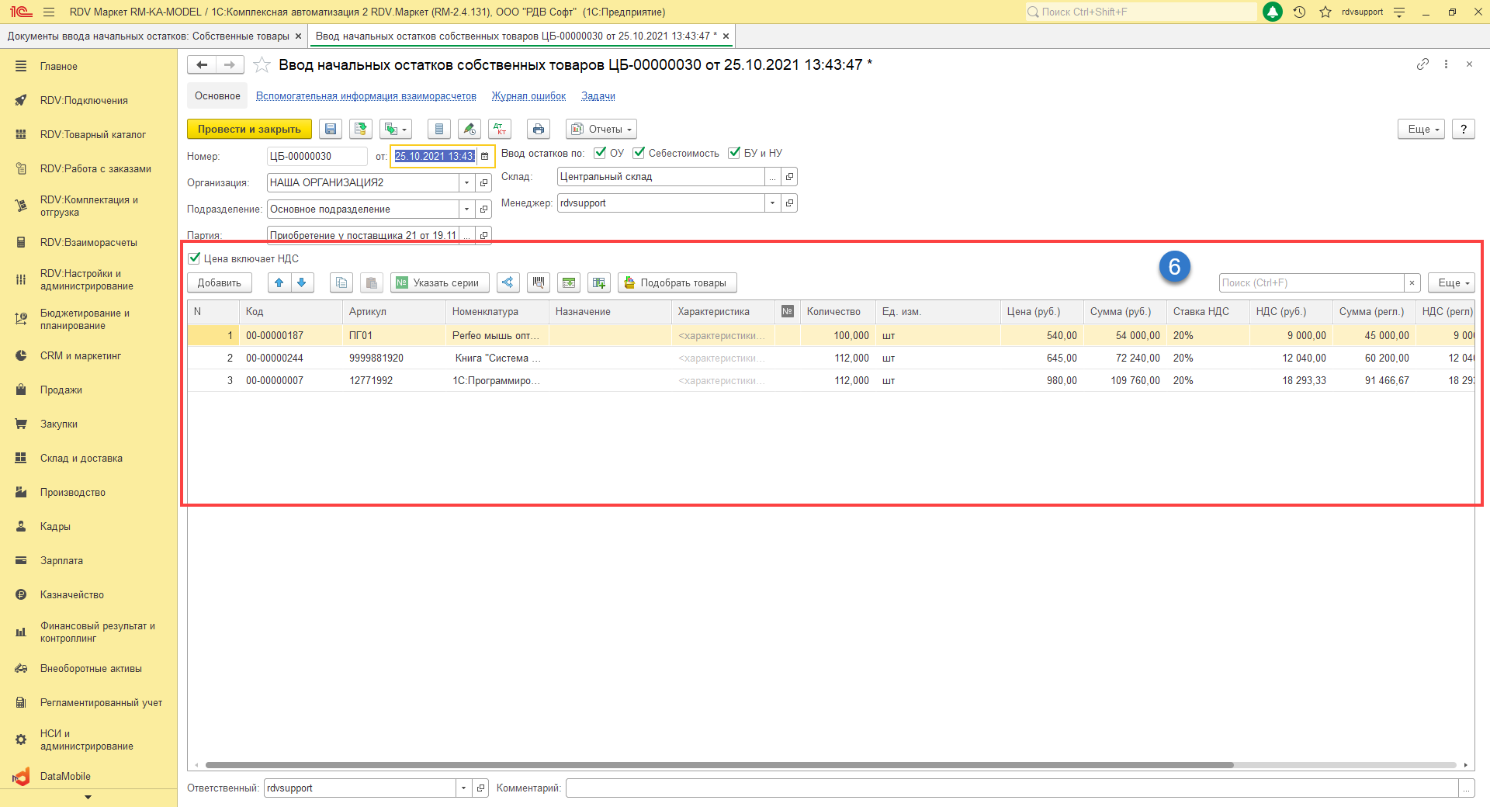Open the Отчеты dropdown menu
The image size is (1490, 807).
[x=602, y=129]
